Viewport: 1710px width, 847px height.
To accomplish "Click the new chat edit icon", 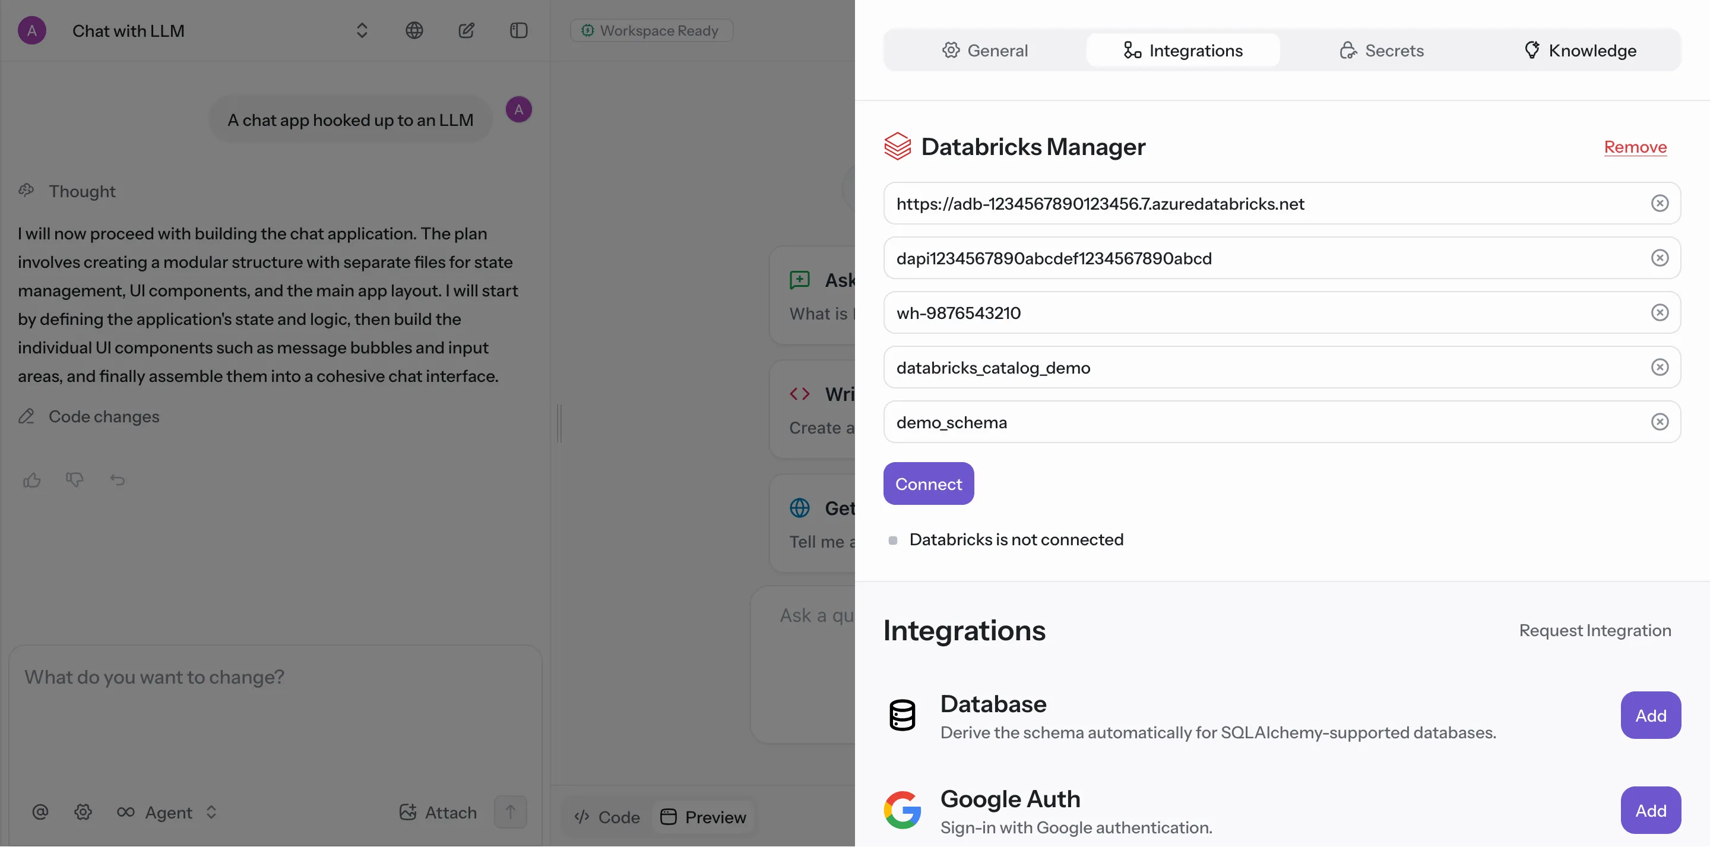I will point(466,30).
